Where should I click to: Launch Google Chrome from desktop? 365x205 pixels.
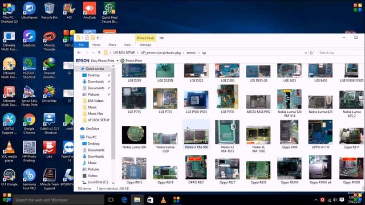point(29,124)
